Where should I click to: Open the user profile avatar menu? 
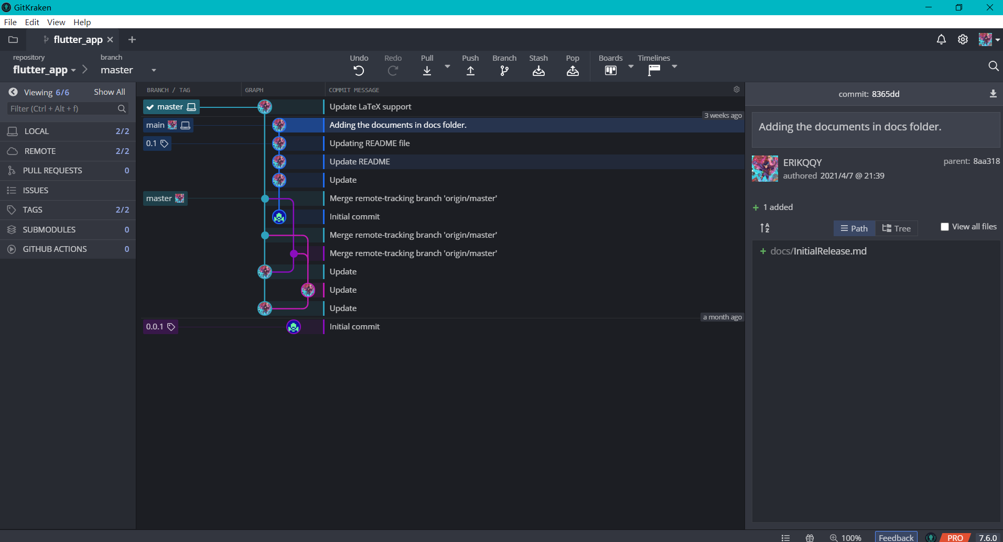pyautogui.click(x=989, y=39)
